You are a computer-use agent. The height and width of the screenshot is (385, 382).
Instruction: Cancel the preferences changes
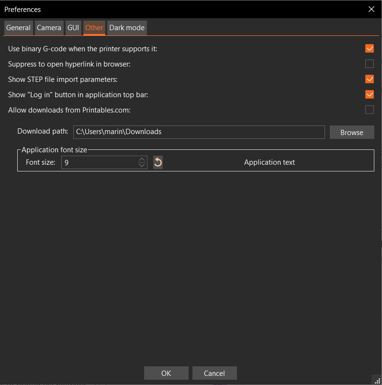click(x=214, y=373)
